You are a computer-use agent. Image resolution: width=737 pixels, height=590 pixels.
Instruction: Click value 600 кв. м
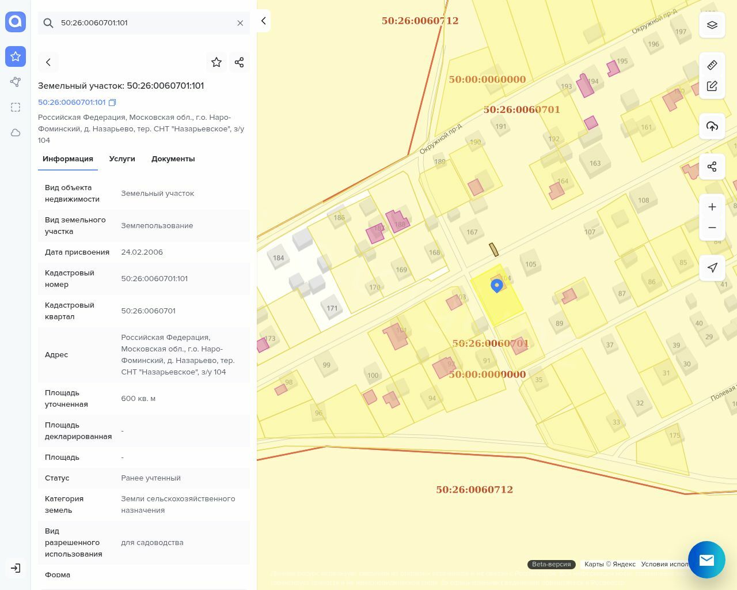pyautogui.click(x=138, y=399)
